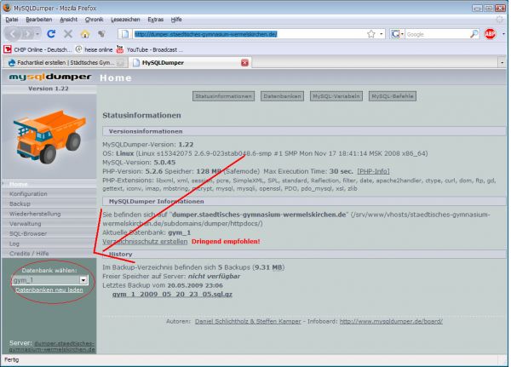Open Verwaltung in the sidebar
Screen dimensions: 511x367
[49, 224]
